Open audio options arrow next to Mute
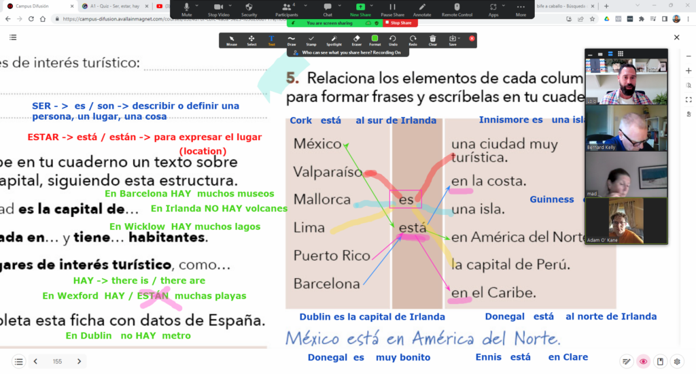The image size is (696, 374). click(197, 5)
